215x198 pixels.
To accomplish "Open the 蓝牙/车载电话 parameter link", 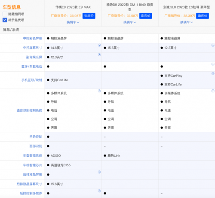I will pos(32,67).
